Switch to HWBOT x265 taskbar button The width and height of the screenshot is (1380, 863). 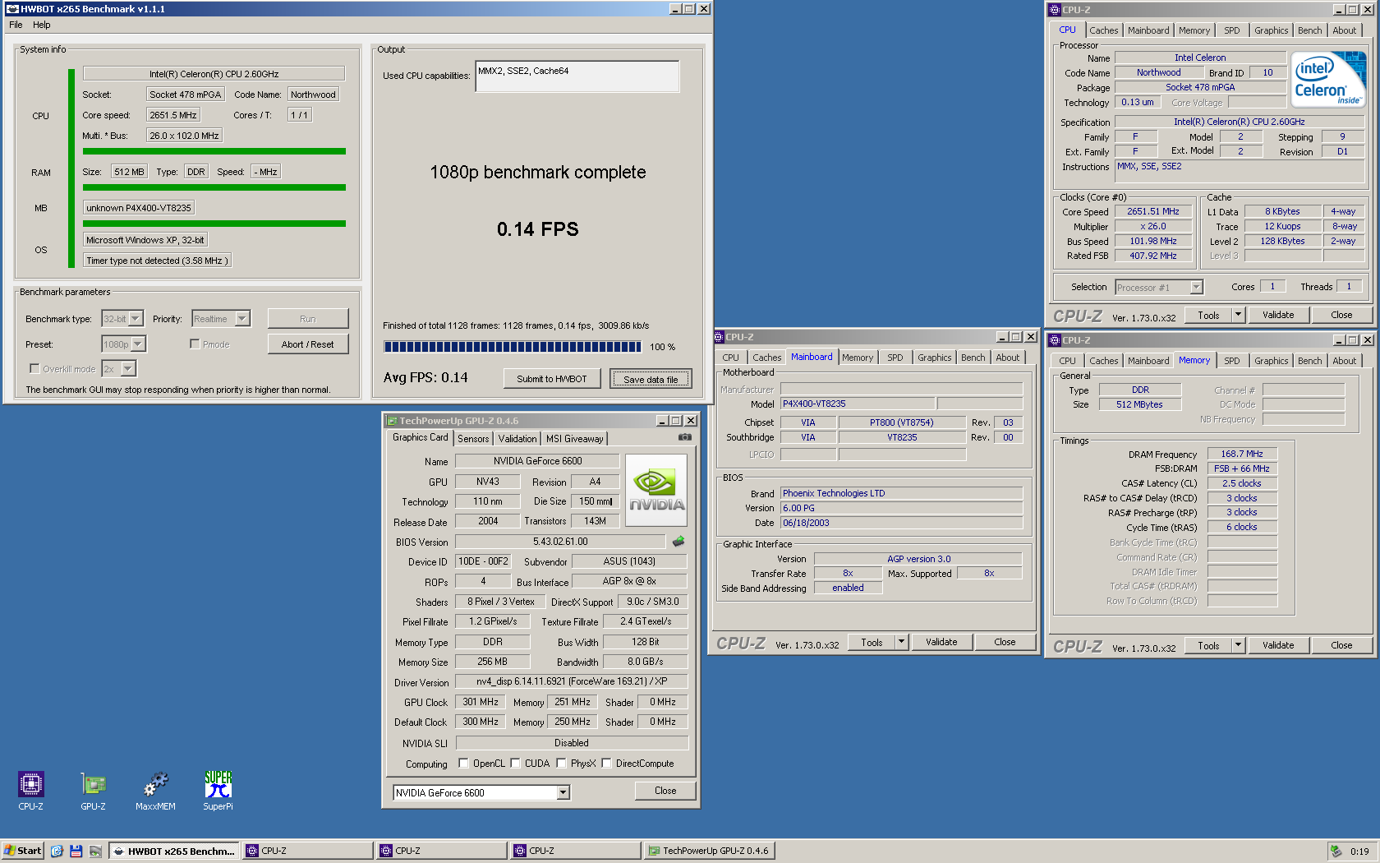tap(174, 851)
